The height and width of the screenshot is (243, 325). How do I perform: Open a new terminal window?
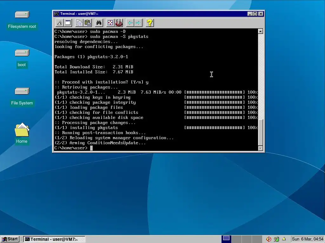(x=68, y=23)
